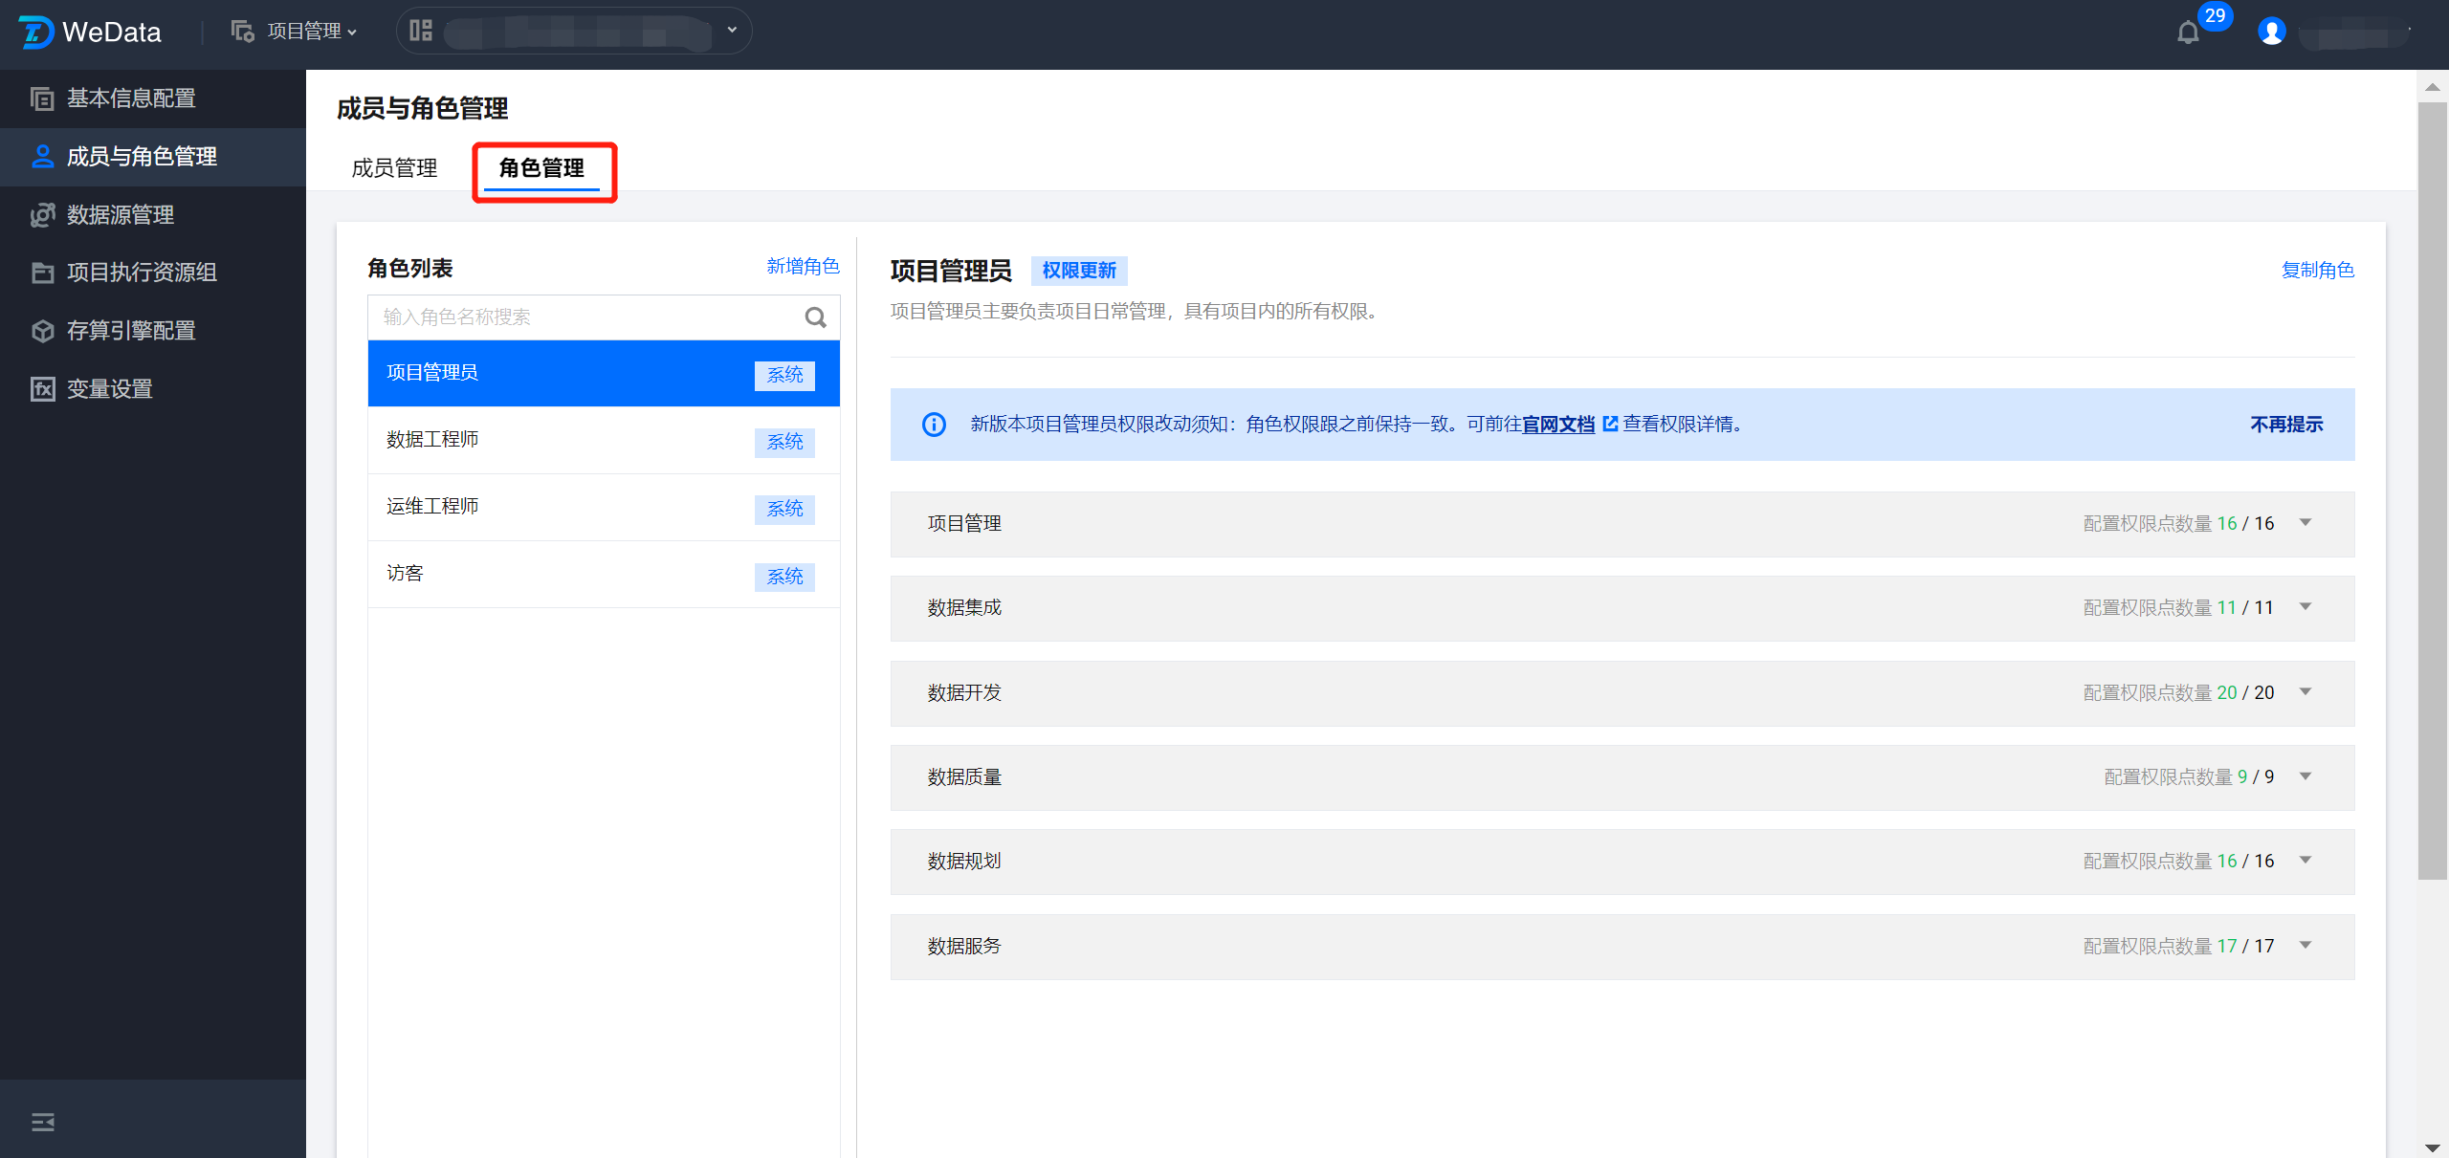Collapse sidebar using bottom-left menu icon
This screenshot has width=2449, height=1158.
tap(43, 1122)
